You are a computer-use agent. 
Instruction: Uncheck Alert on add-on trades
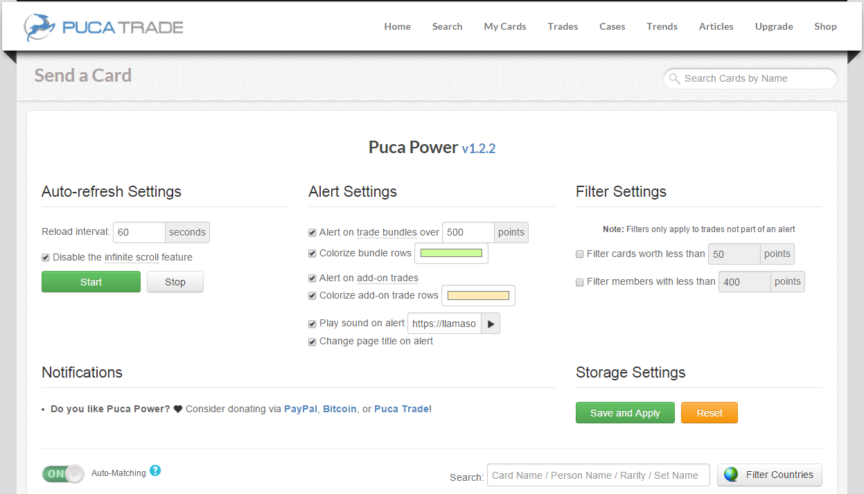[x=312, y=279]
